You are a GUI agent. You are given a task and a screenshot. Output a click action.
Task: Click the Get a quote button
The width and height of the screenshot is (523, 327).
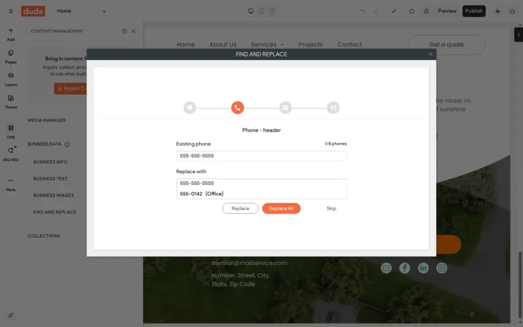(446, 44)
